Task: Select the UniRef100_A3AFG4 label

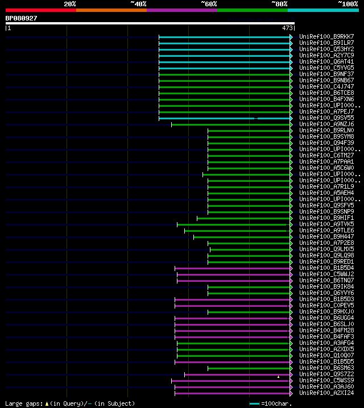Action: (326, 343)
